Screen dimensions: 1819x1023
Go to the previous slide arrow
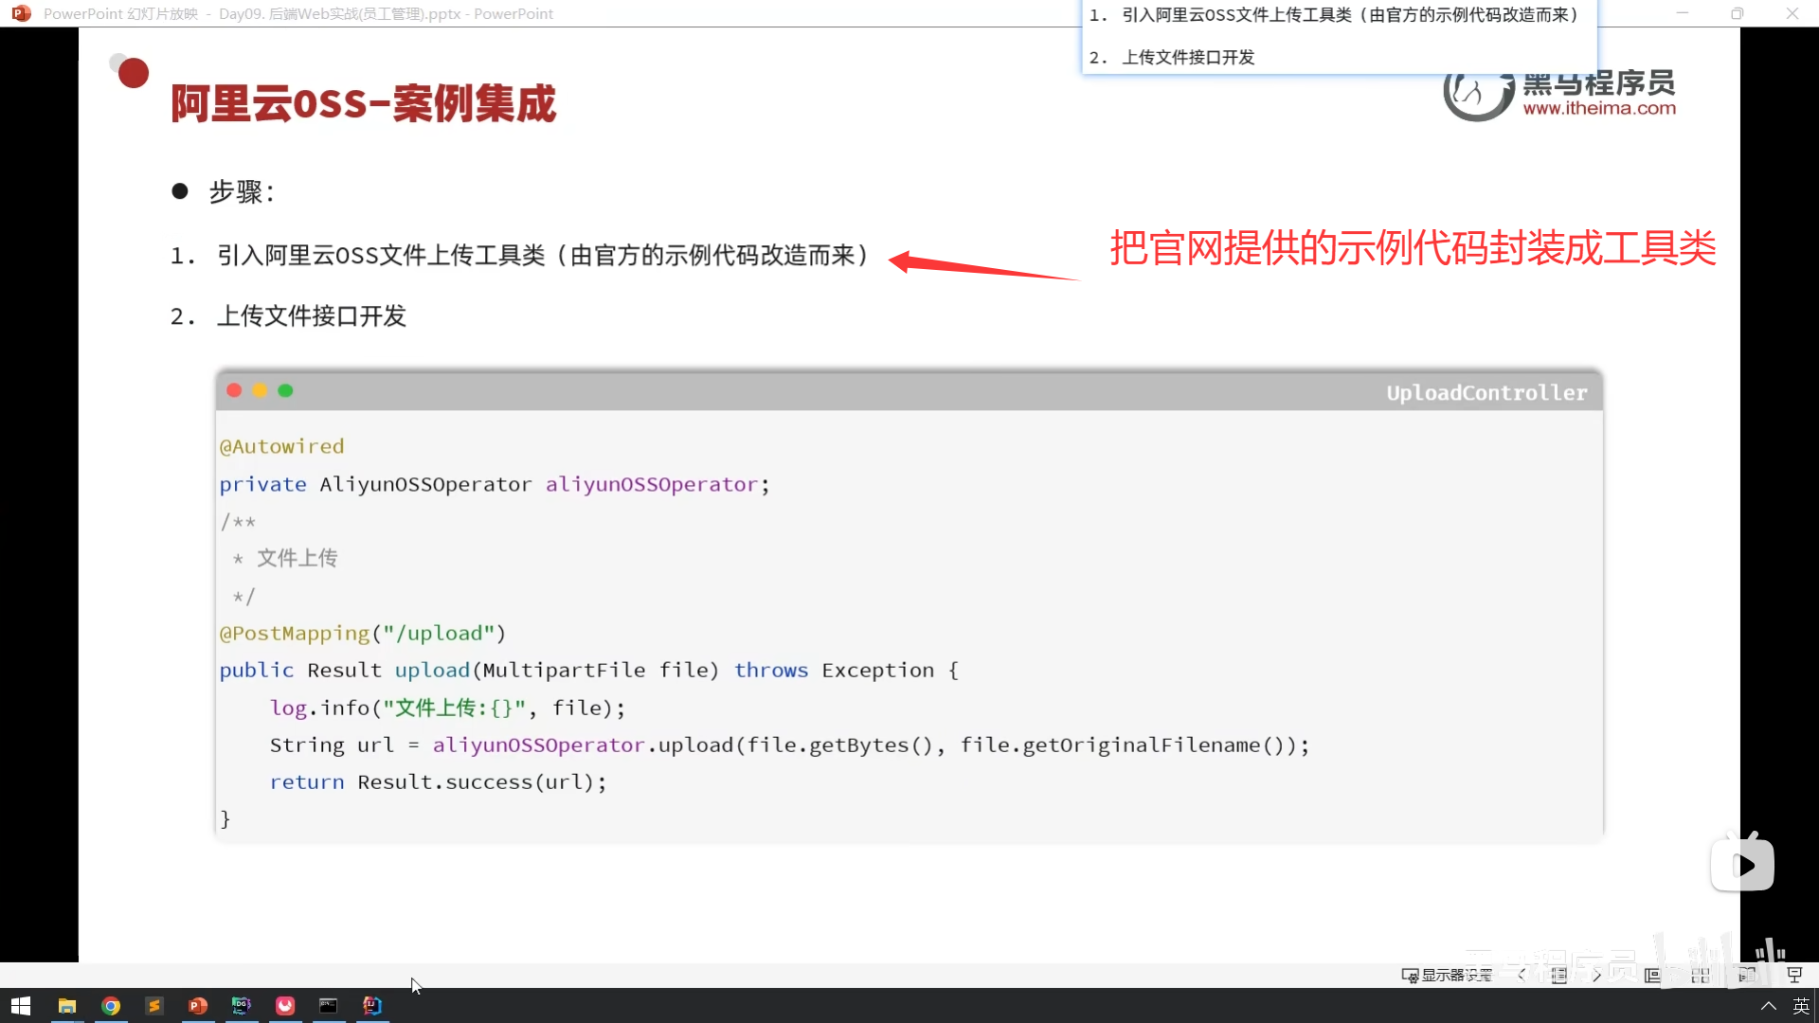click(1522, 975)
